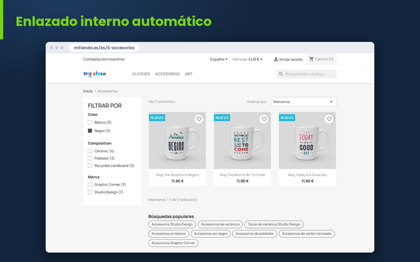This screenshot has height=262, width=420.
Task: Go to the ACCESORIOS menu
Action: pos(167,74)
